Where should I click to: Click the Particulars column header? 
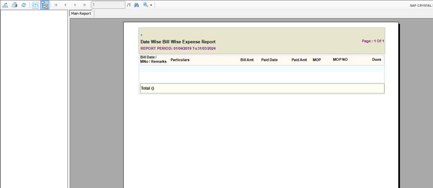click(x=180, y=60)
